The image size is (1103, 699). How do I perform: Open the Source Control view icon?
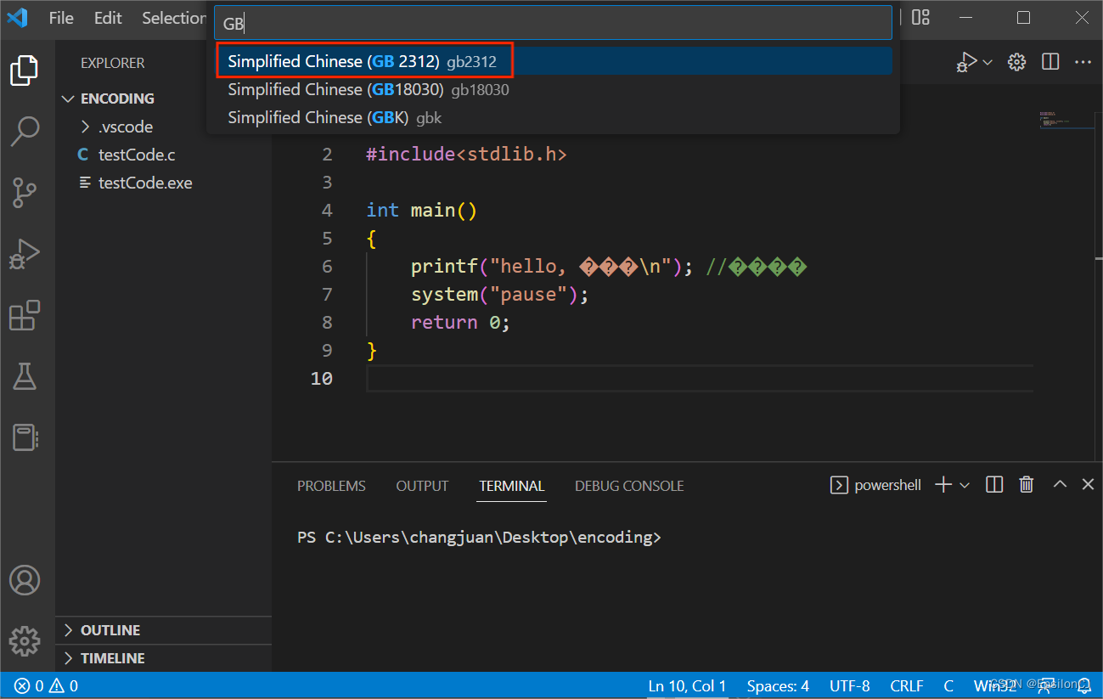click(25, 193)
